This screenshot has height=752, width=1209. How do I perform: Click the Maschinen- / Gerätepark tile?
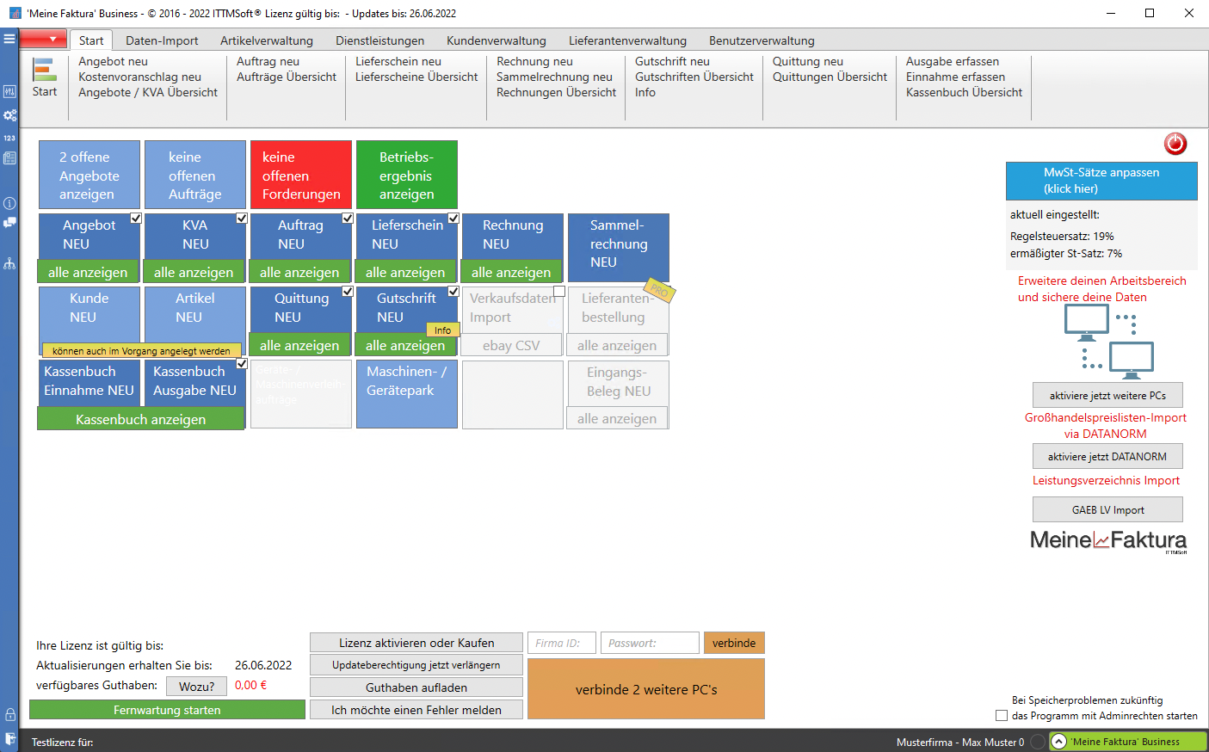point(407,394)
